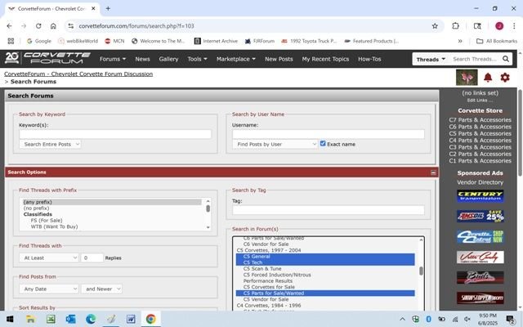Toggle the Exact name checkbox
This screenshot has width=523, height=327.
click(x=324, y=144)
